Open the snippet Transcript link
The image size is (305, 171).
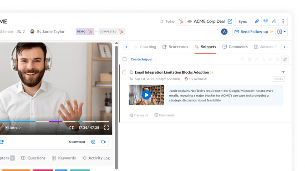[x=139, y=115]
